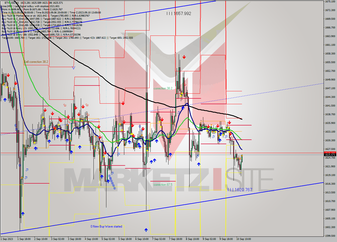The image size is (337, 242).
Task: Click the 1610.70 price axis label
Action: [x=330, y=201]
